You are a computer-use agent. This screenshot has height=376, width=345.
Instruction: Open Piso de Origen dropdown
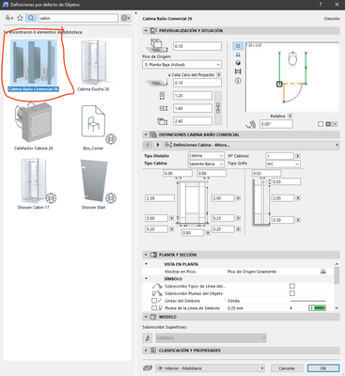[x=181, y=65]
